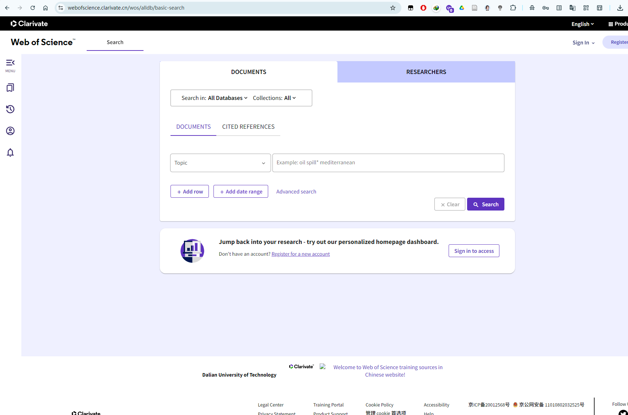
Task: Click the Web of Science logo
Action: point(43,42)
